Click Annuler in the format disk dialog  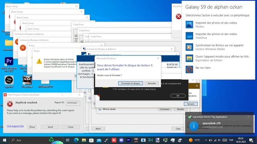(x=152, y=83)
